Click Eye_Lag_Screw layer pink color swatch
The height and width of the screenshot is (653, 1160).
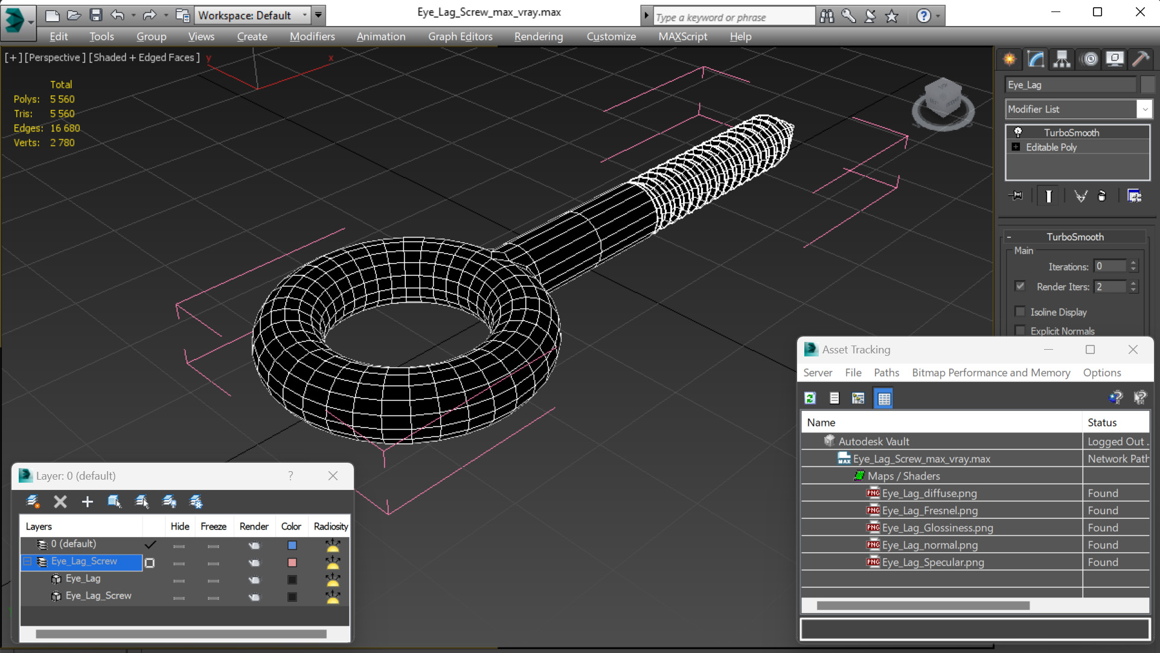click(292, 562)
